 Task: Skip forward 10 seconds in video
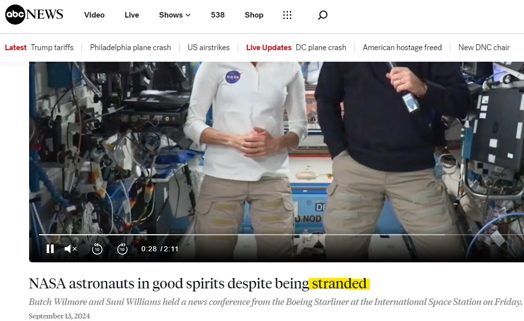coord(122,249)
